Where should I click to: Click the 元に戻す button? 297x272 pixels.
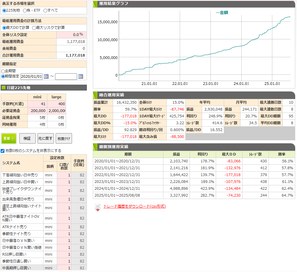45,139
